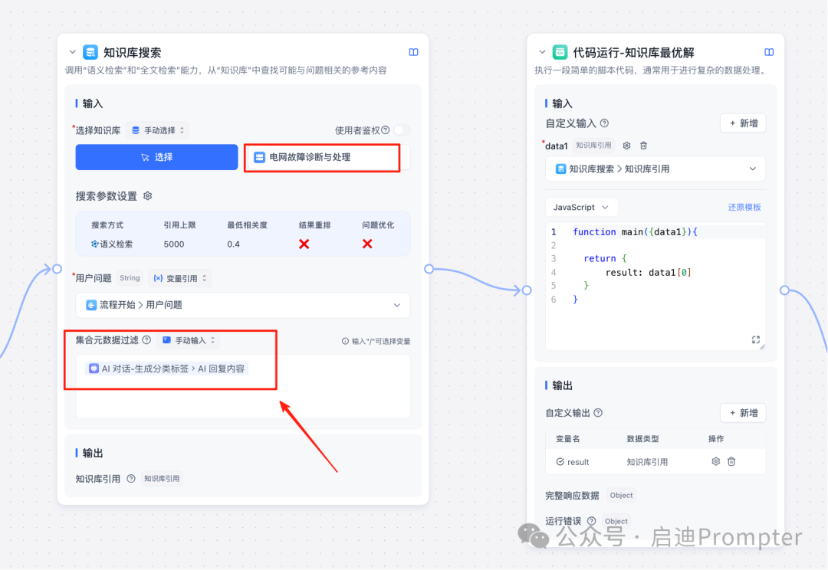Click the 使用者鉴权 help question icon
The height and width of the screenshot is (570, 828).
(386, 130)
